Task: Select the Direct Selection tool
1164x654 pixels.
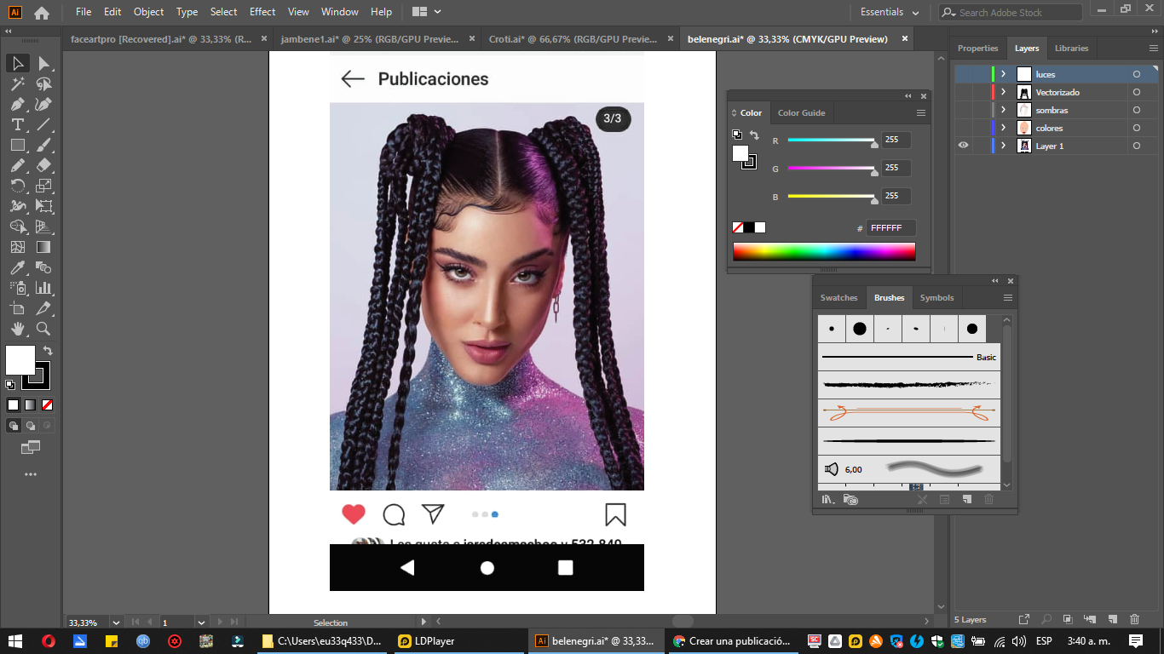Action: tap(43, 64)
